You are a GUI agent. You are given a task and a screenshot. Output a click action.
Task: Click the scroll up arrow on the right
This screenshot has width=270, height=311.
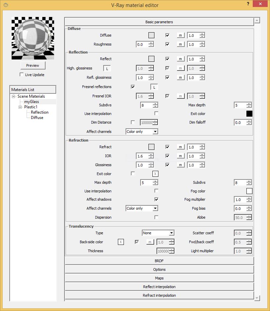[x=257, y=20]
